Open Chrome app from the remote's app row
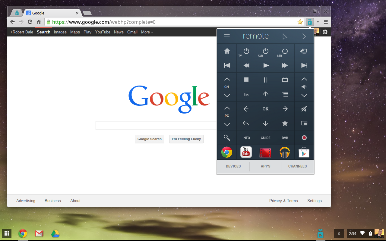The width and height of the screenshot is (386, 241). 227,152
